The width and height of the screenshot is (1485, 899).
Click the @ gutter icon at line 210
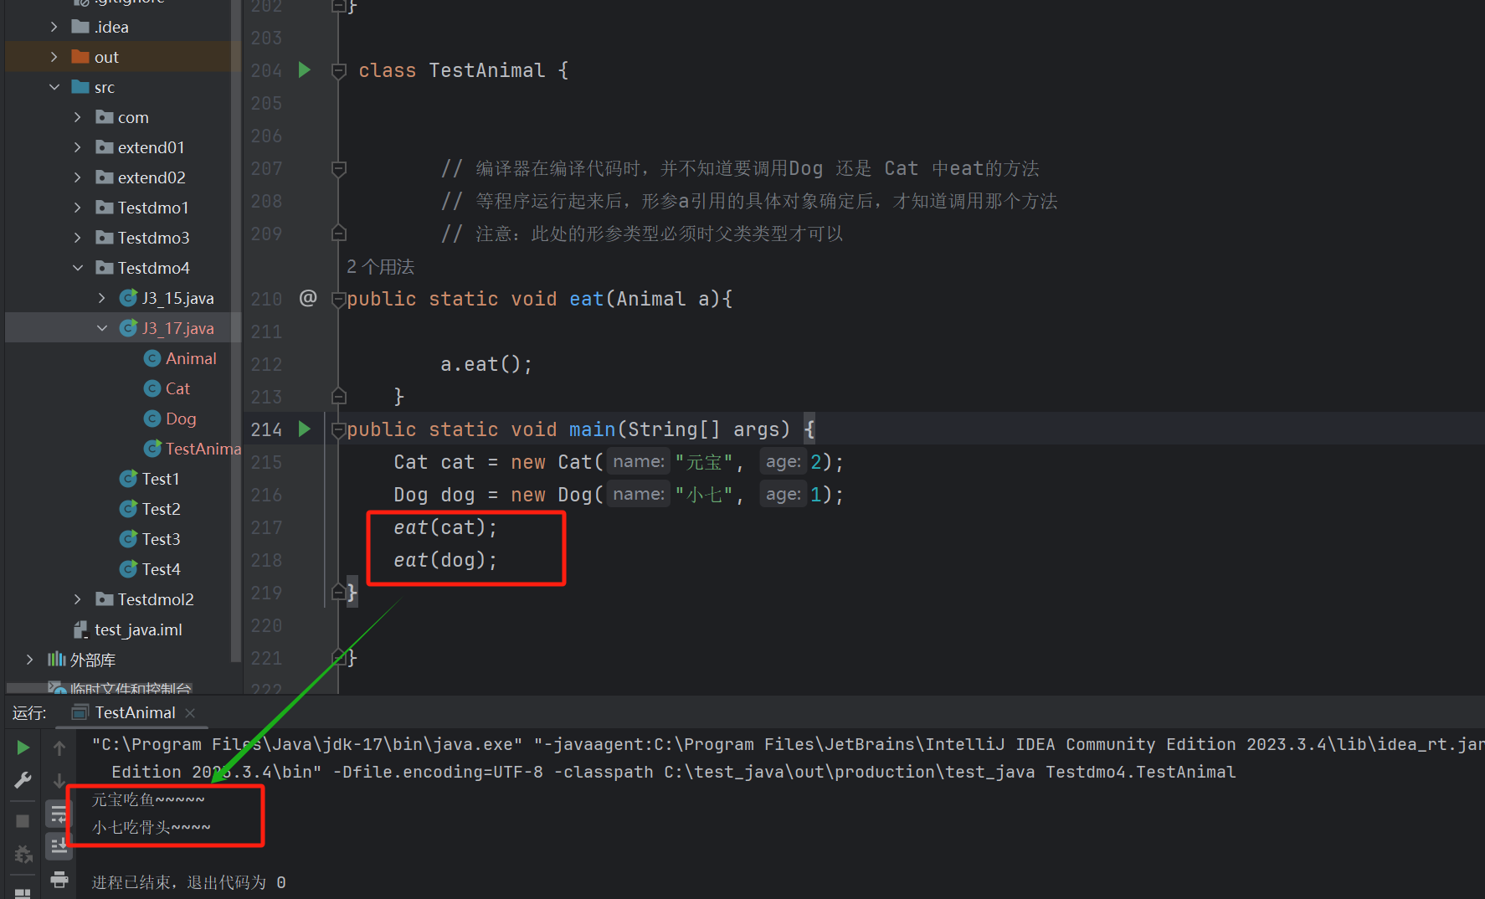(308, 298)
